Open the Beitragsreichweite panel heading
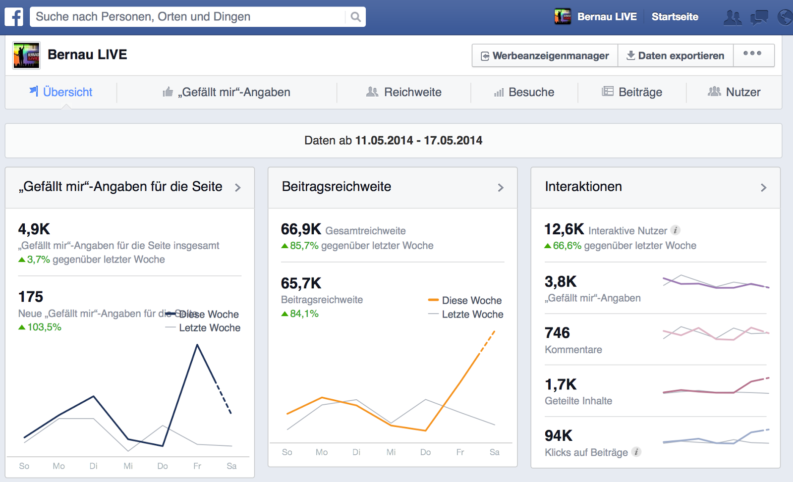Screen dimensions: 793x482 pos(337,187)
